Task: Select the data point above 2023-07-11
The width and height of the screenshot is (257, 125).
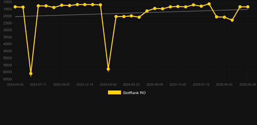Action: pyautogui.click(x=38, y=6)
